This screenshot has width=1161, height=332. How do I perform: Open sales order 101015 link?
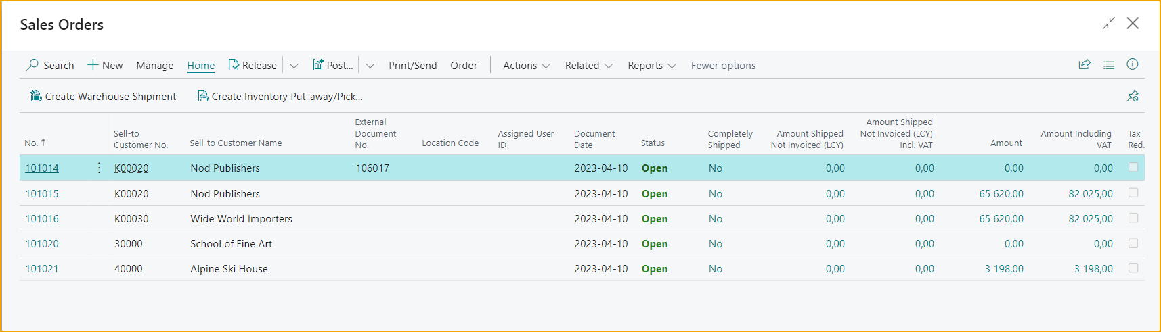(42, 194)
